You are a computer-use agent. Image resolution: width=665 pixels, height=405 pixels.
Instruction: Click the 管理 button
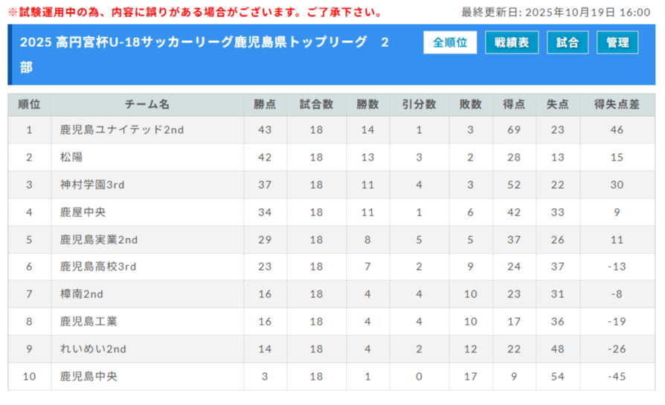[617, 43]
